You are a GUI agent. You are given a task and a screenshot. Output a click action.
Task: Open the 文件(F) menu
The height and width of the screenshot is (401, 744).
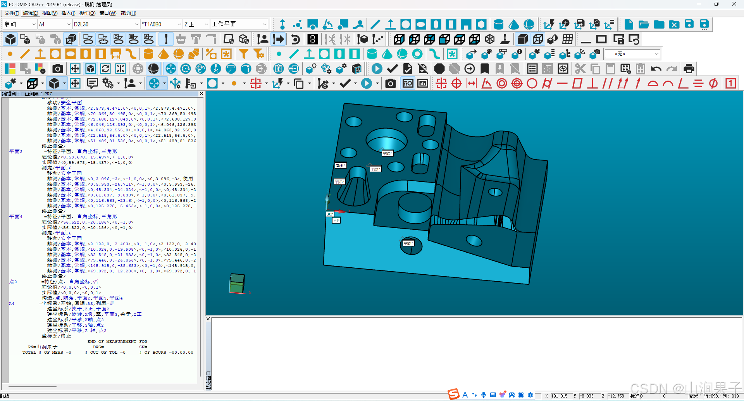(x=12, y=13)
